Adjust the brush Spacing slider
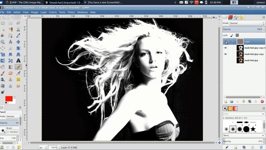Screen dimensions: 266x150 click(x=244, y=141)
